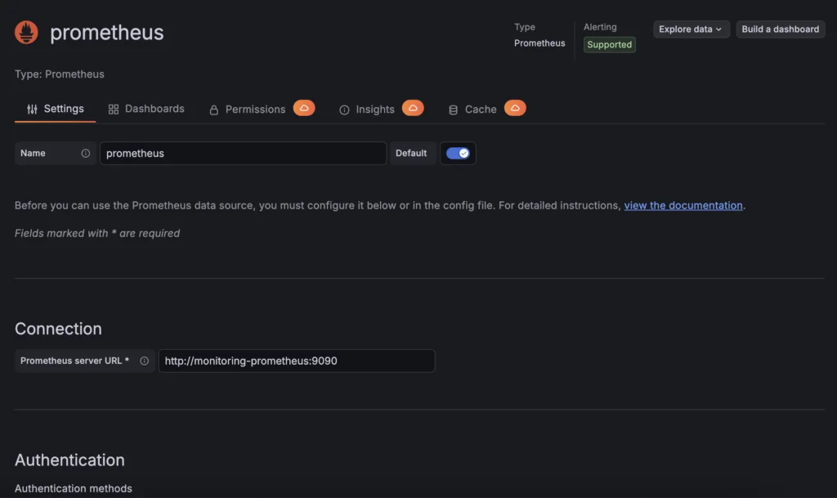Disable the Default data source toggle
The width and height of the screenshot is (837, 498).
(x=458, y=153)
